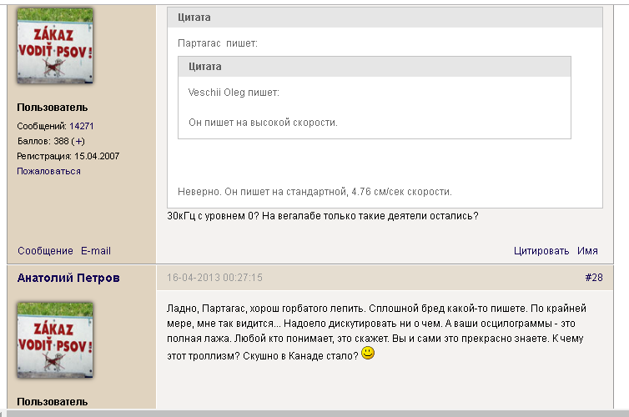Click the outer Цитата quote header
The height and width of the screenshot is (417, 629).
coord(194,17)
